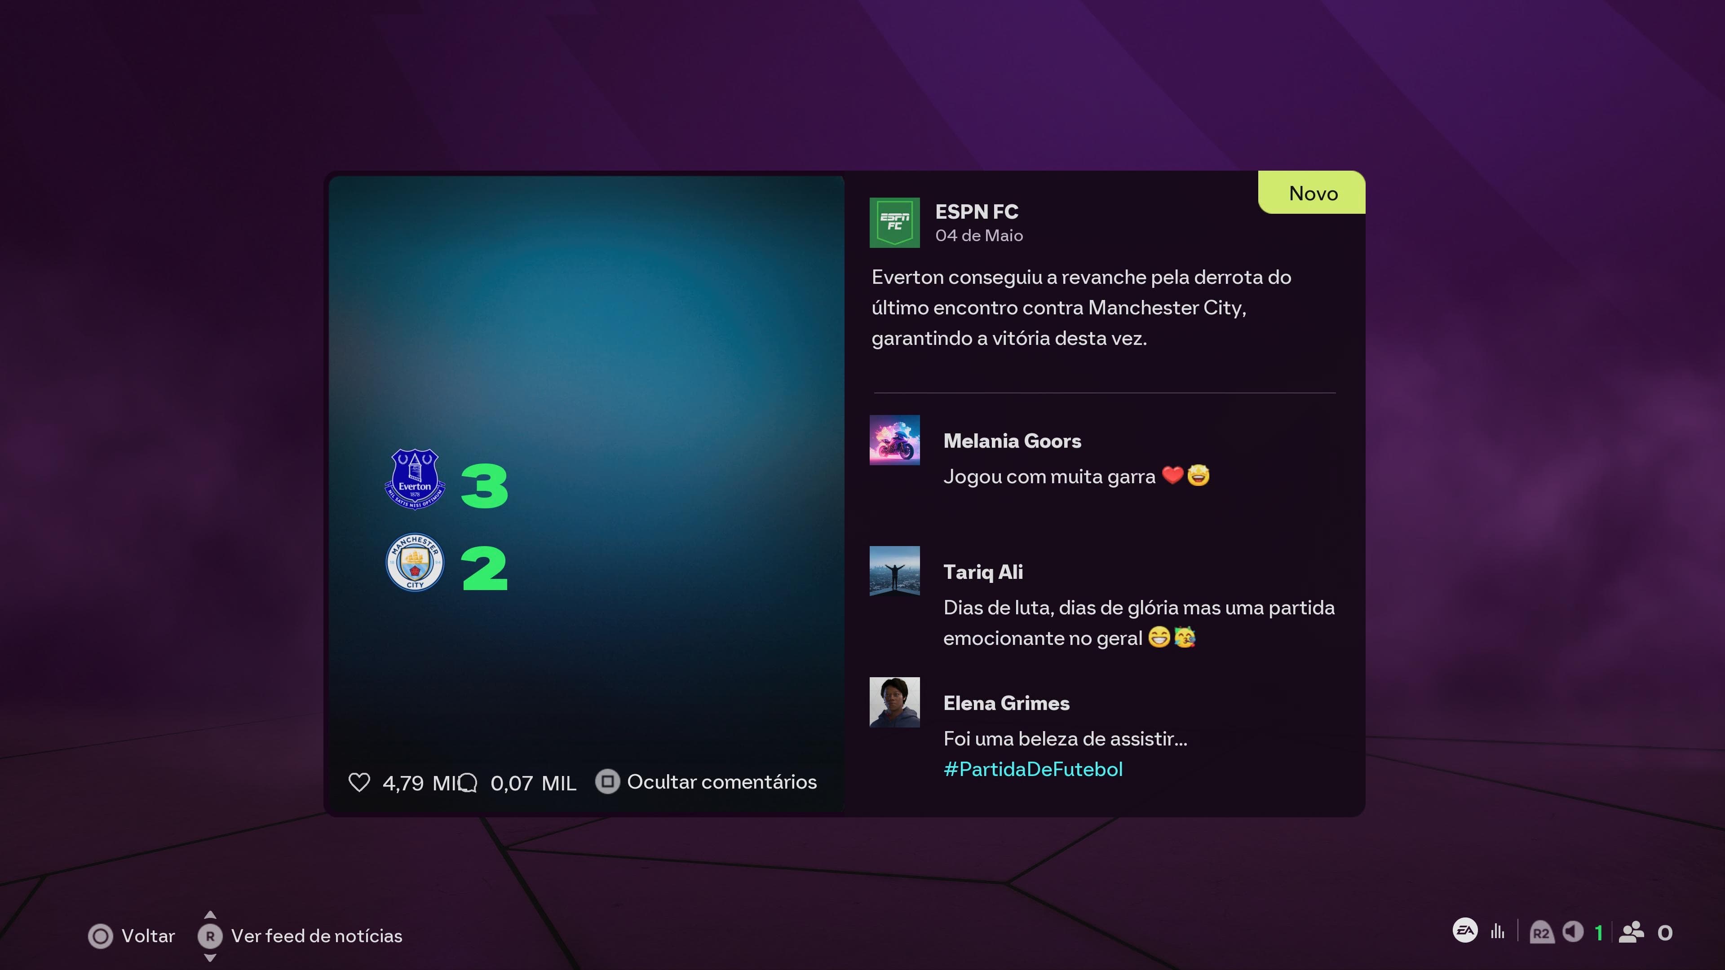The width and height of the screenshot is (1725, 970).
Task: Click the comment 'Jogou com muita garra'
Action: point(1076,476)
